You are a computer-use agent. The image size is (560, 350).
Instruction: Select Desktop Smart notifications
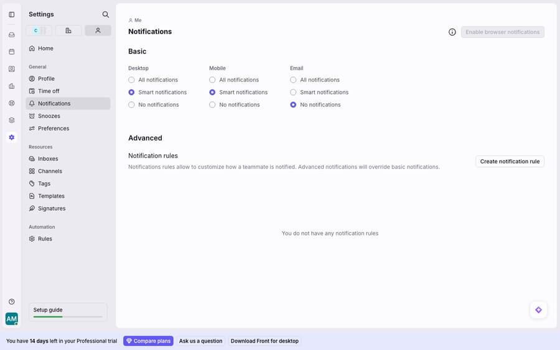(131, 93)
